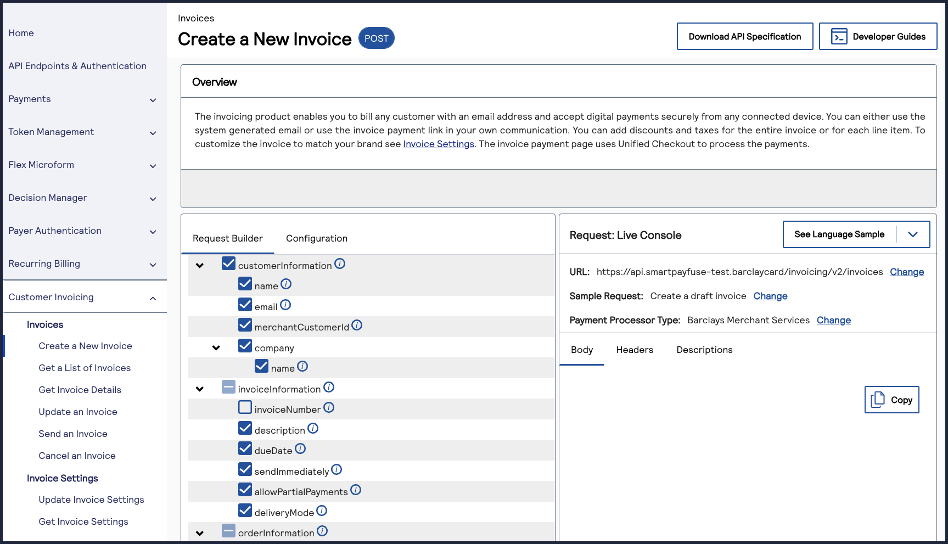Image resolution: width=948 pixels, height=544 pixels.
Task: Open the Headers tab in Live Console
Action: pos(634,350)
